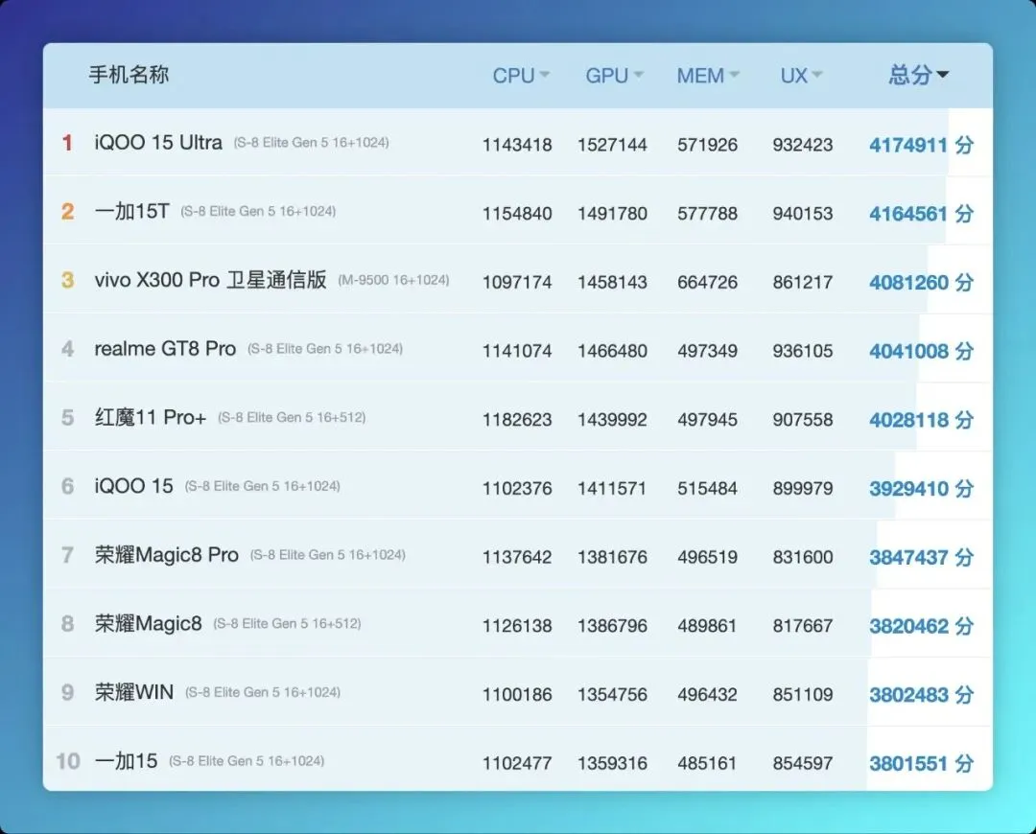Click CPU score 1100186

pyautogui.click(x=517, y=694)
